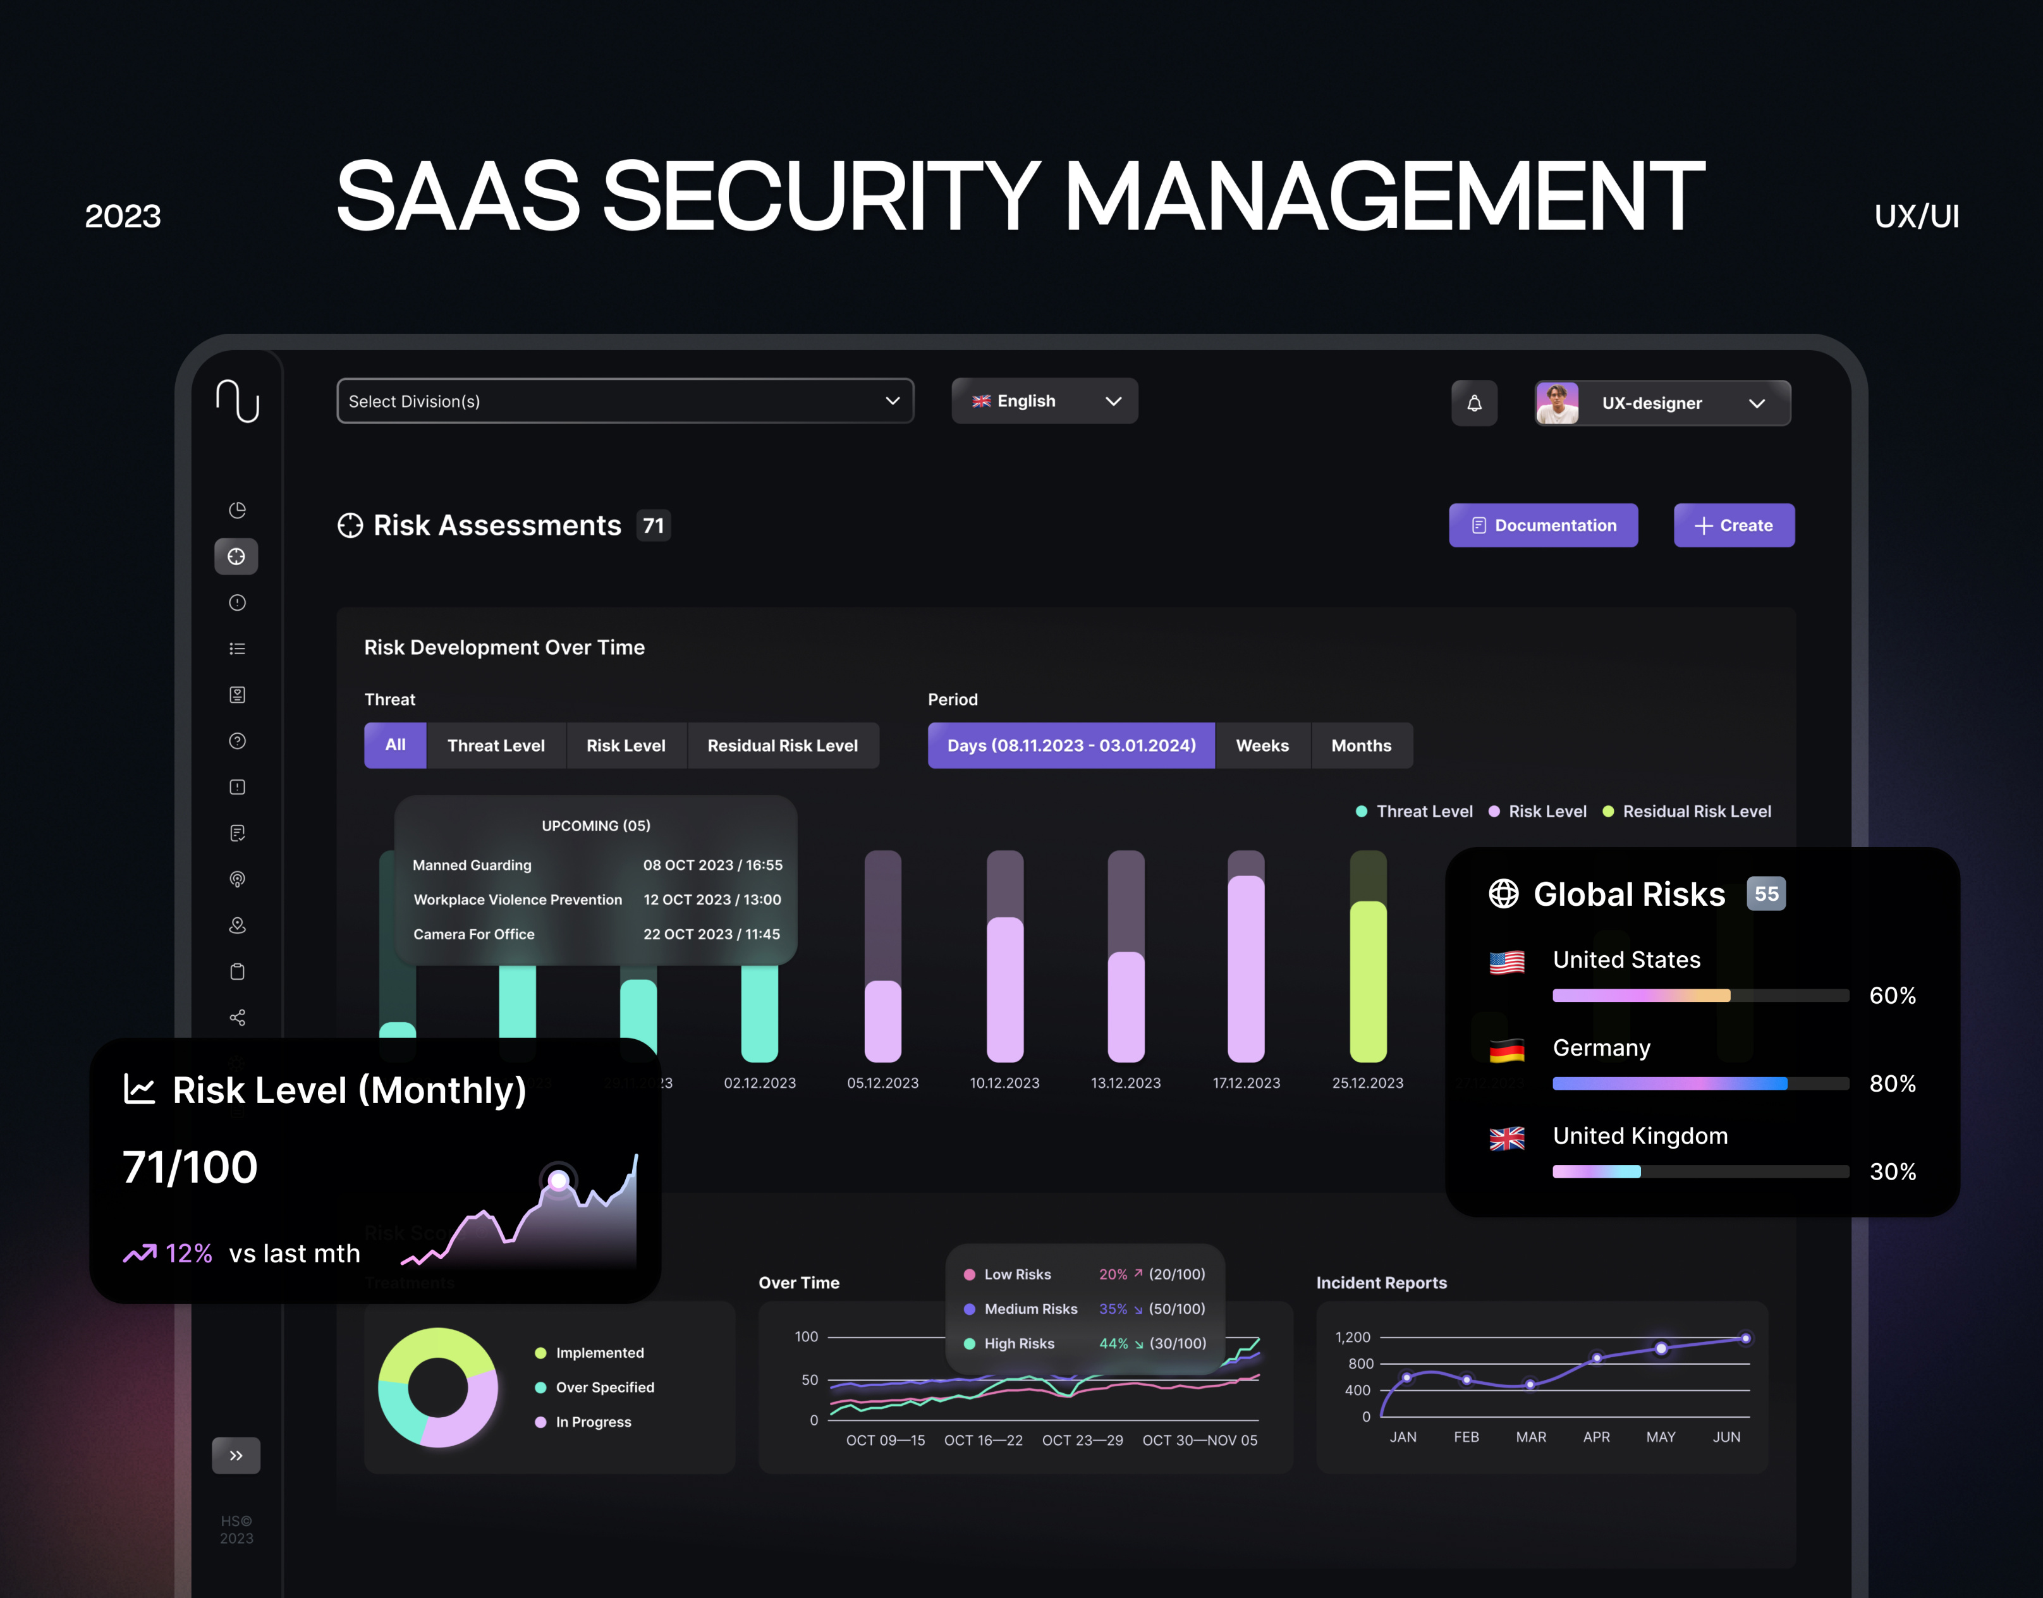Switch Period view to Months
2043x1598 pixels.
tap(1362, 746)
